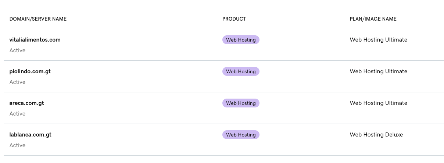Open the piolindo.com.gt domain entry
This screenshot has width=444, height=163.
coord(30,71)
